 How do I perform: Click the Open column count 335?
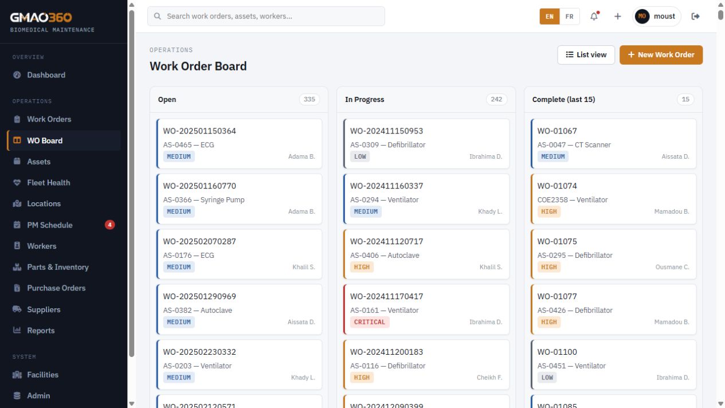309,99
